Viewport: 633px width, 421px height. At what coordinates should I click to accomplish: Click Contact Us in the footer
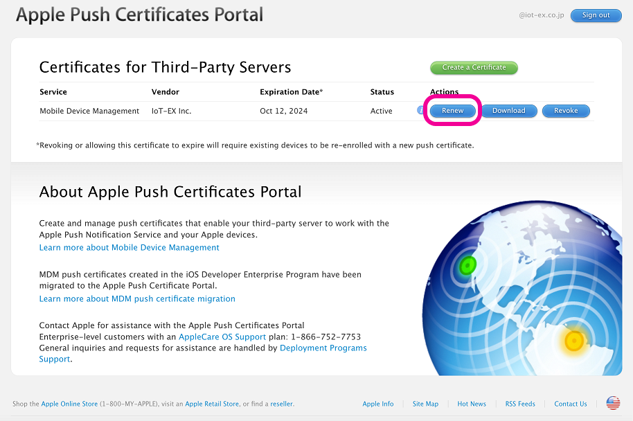click(570, 404)
